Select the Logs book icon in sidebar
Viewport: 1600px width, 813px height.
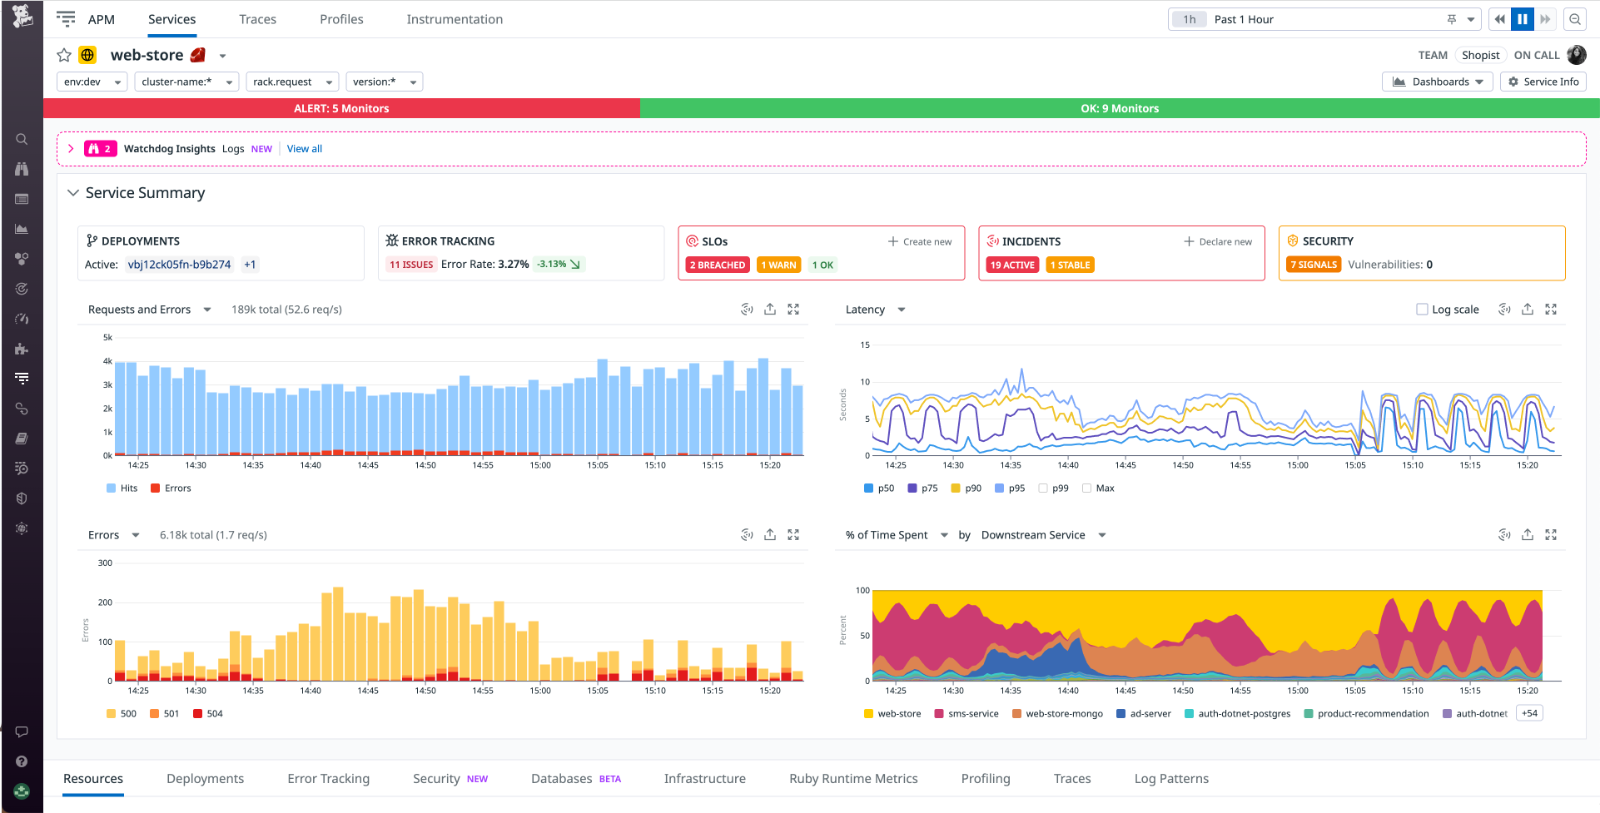point(22,439)
